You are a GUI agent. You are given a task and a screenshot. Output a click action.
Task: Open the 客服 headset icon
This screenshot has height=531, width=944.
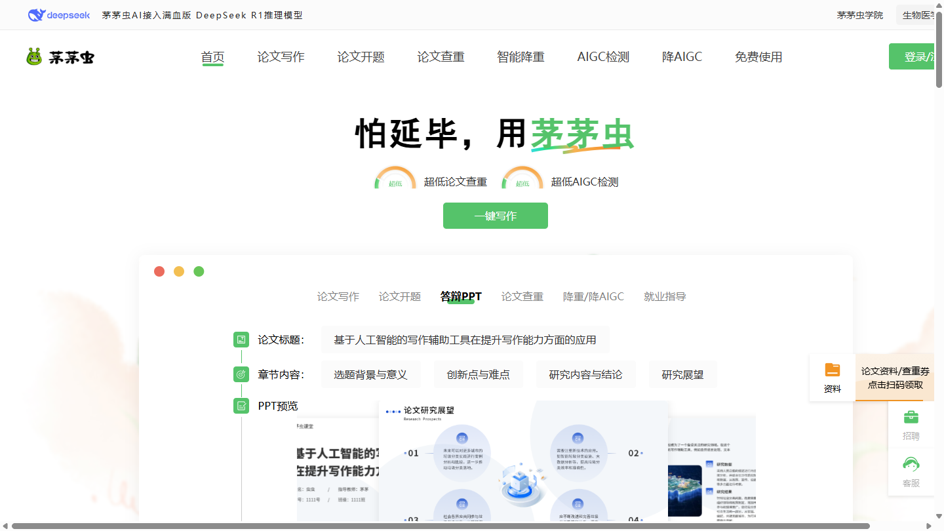click(x=911, y=464)
